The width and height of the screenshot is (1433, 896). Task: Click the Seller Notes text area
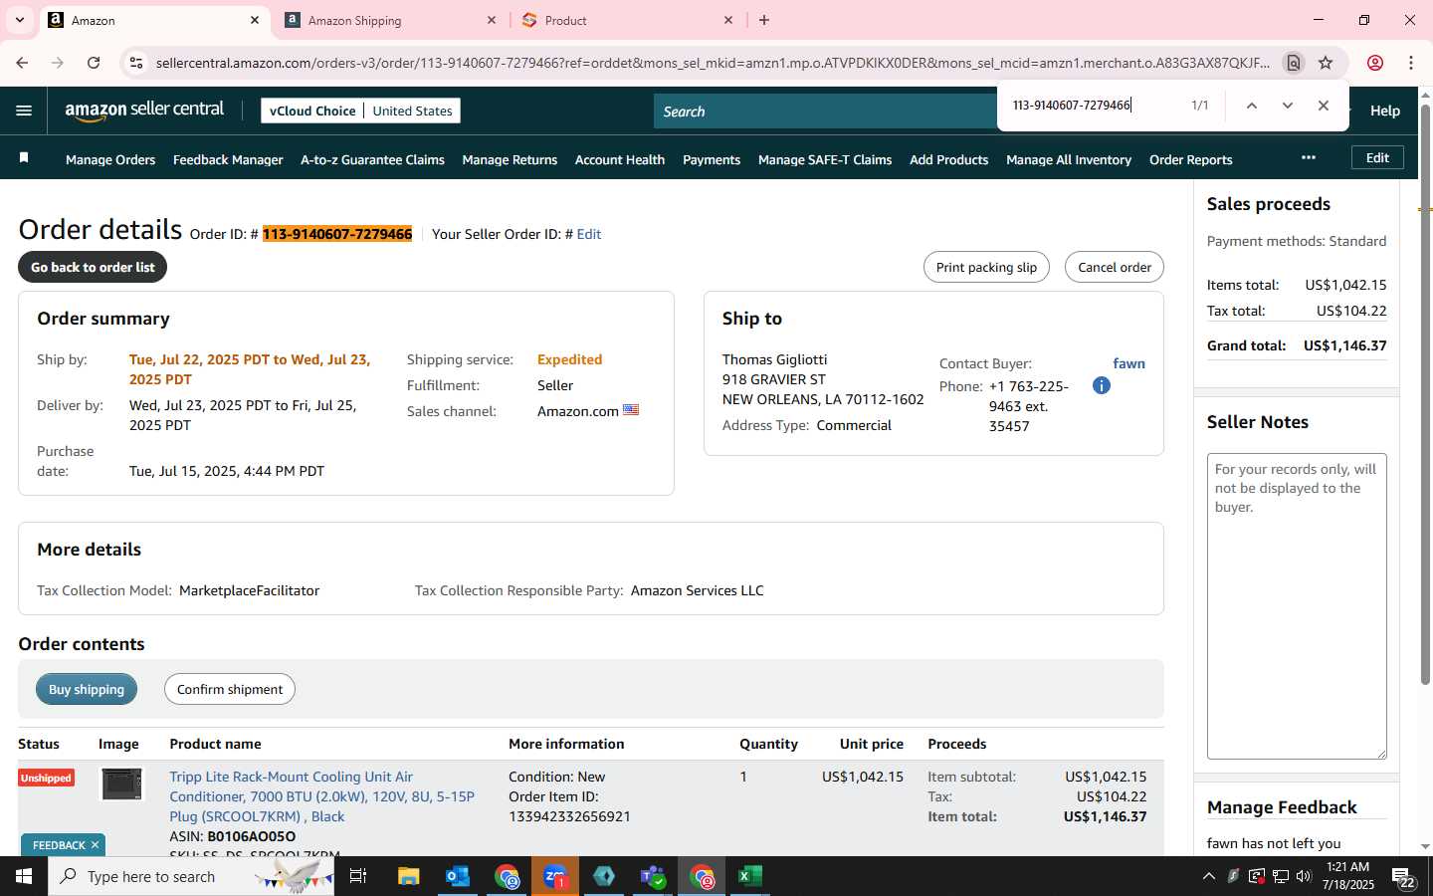(x=1297, y=606)
